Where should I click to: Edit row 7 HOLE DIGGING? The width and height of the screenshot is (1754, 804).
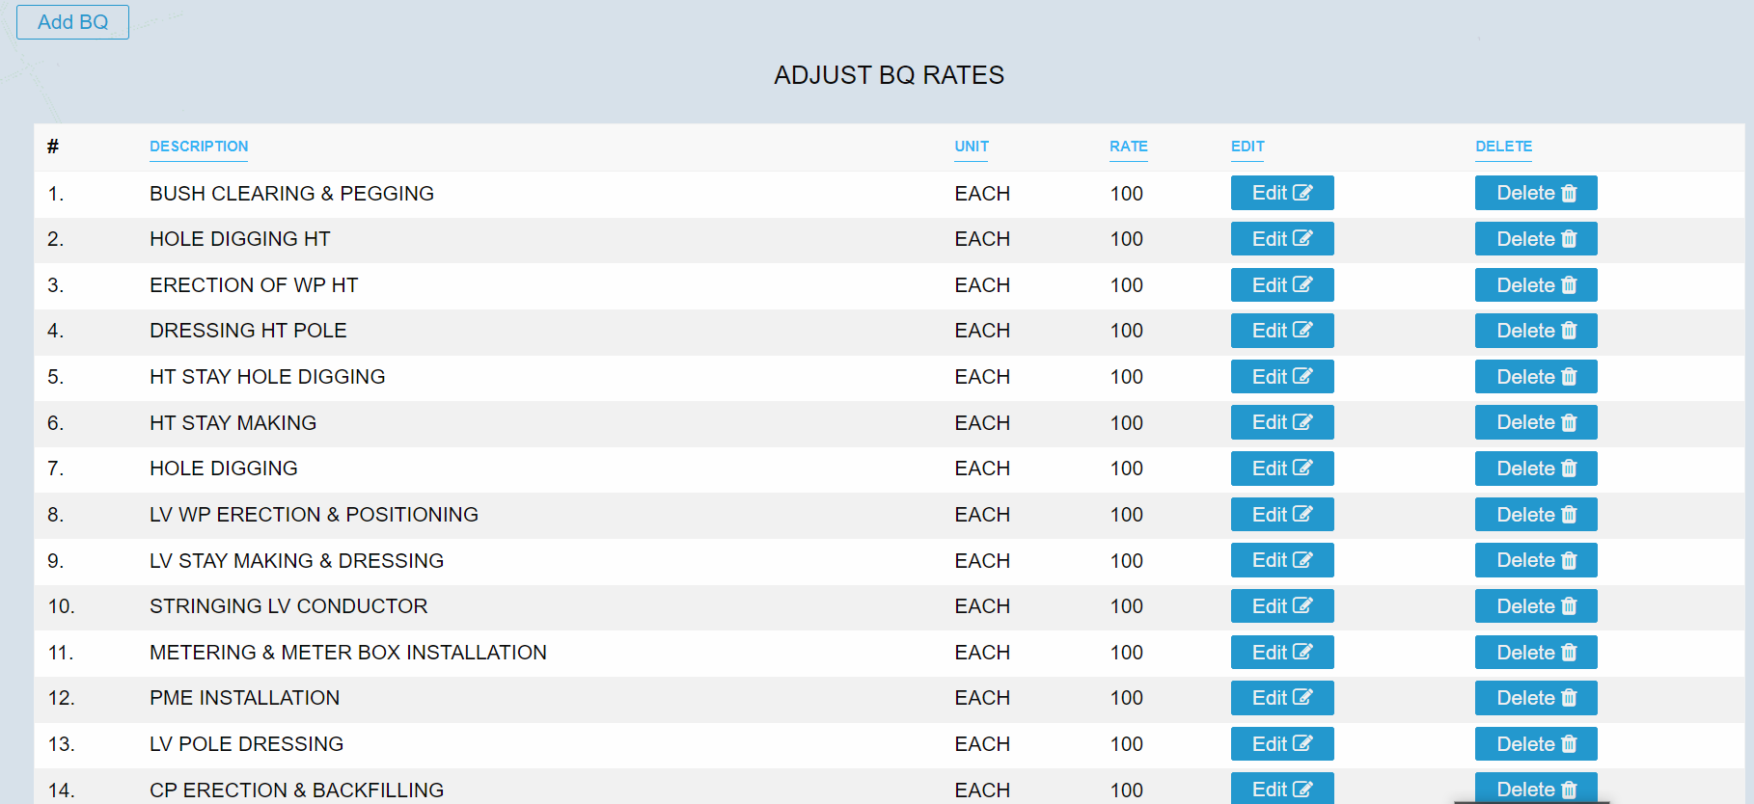tap(1282, 469)
